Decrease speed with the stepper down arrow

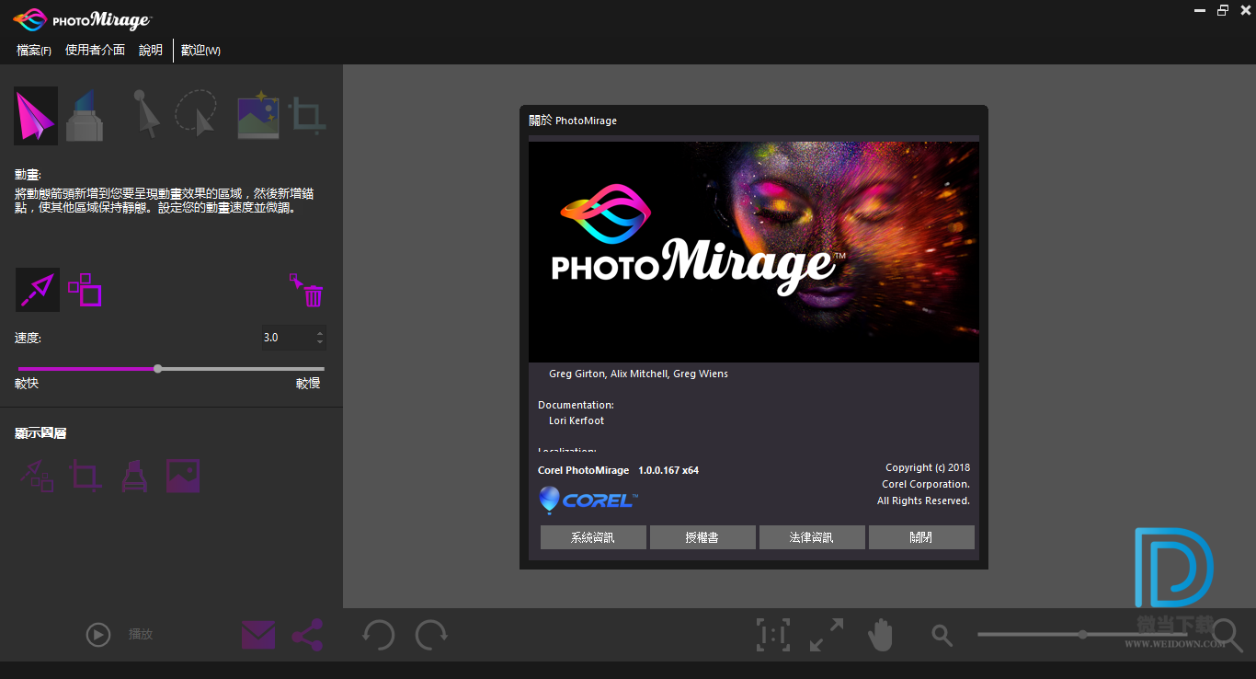319,342
